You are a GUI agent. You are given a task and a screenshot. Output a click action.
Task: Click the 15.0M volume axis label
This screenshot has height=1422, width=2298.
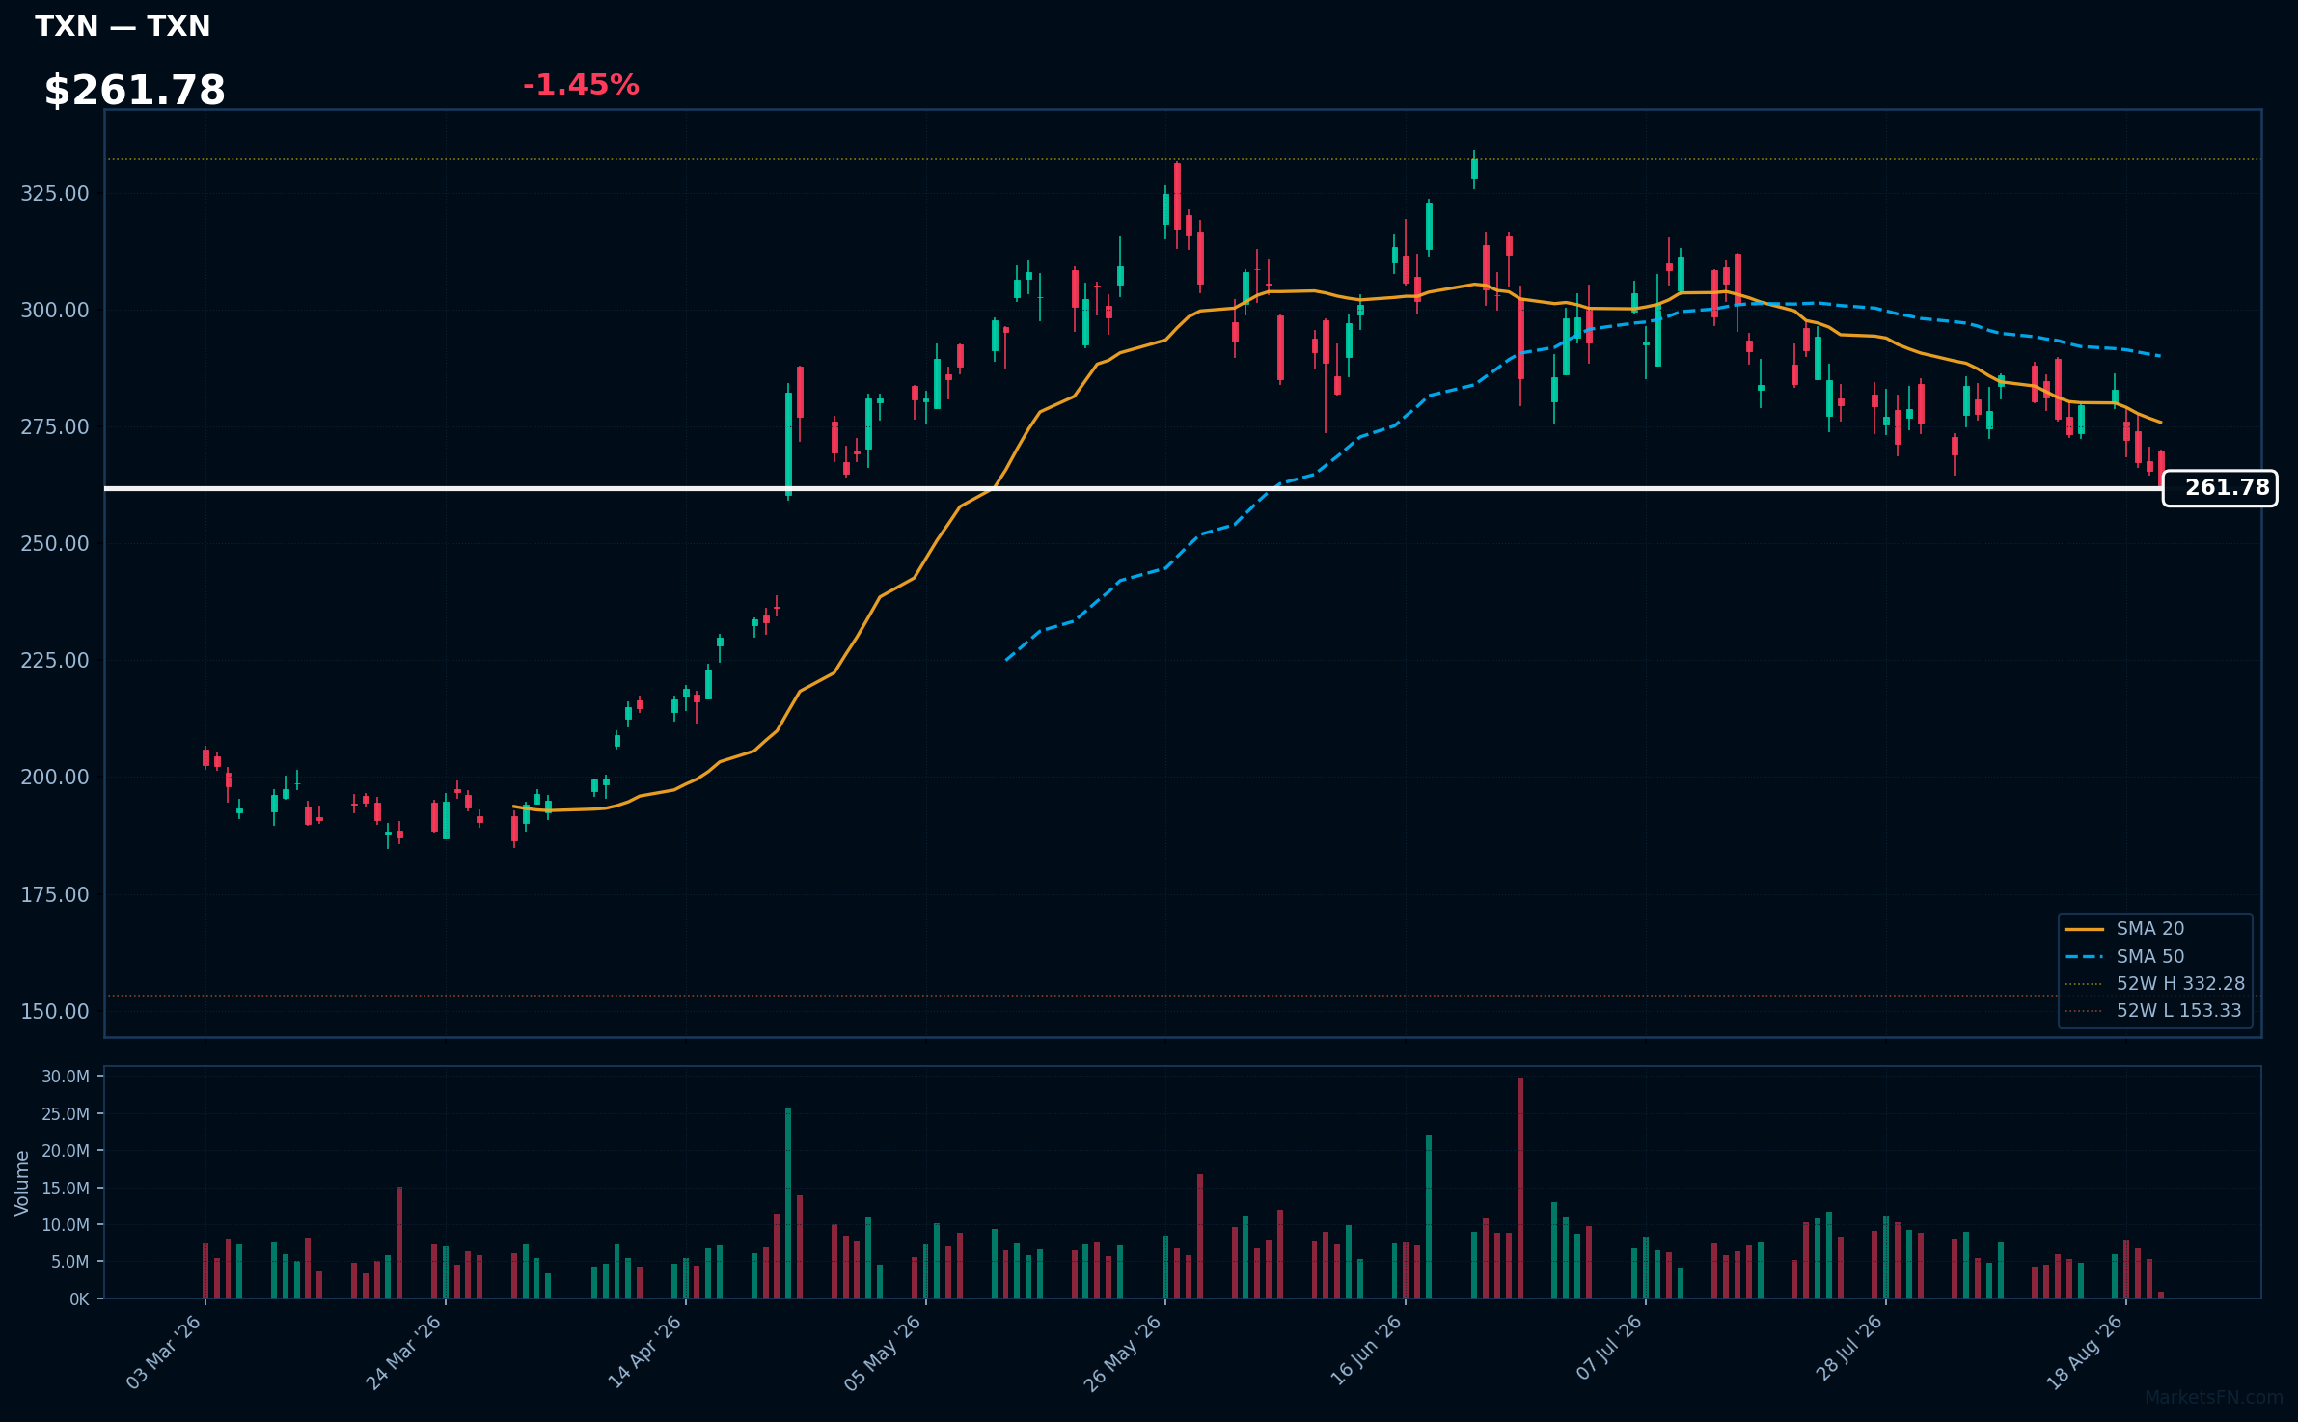(66, 1189)
